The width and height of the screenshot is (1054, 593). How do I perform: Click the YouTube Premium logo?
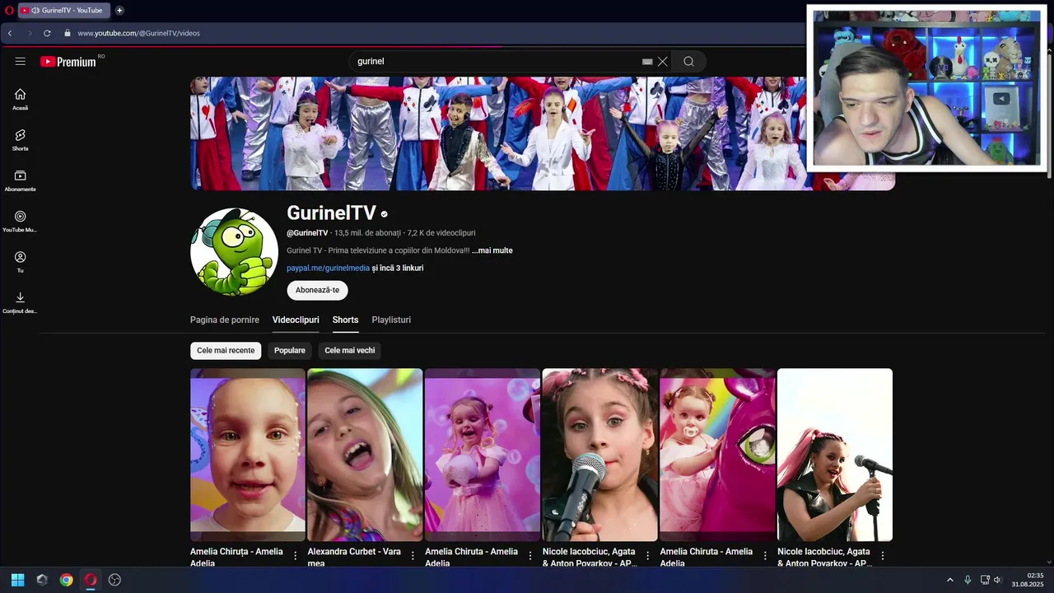click(x=68, y=61)
